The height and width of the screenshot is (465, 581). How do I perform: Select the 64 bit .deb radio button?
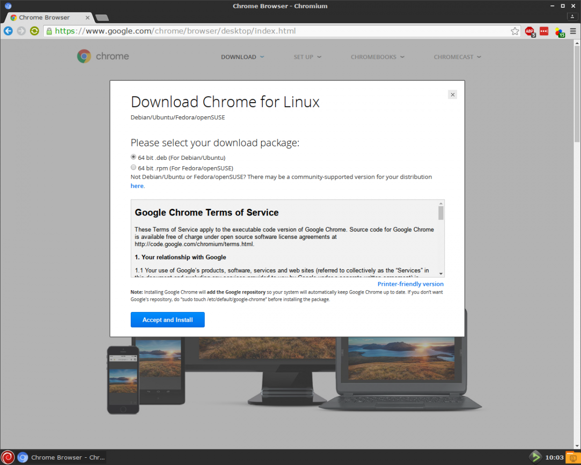click(x=134, y=157)
